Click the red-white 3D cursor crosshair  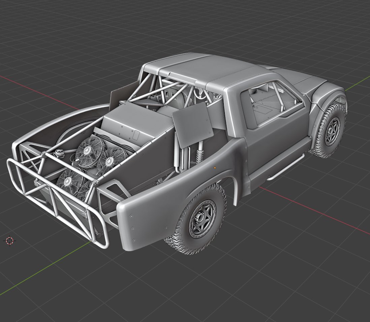point(10,241)
